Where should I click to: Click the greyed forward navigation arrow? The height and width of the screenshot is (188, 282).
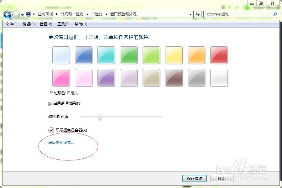coord(16,14)
